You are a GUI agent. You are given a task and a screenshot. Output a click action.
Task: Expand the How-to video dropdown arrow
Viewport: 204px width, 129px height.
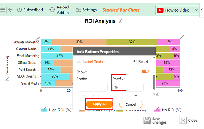click(196, 10)
